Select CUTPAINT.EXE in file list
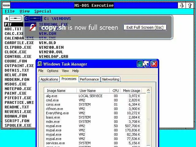 pyautogui.click(x=19, y=66)
